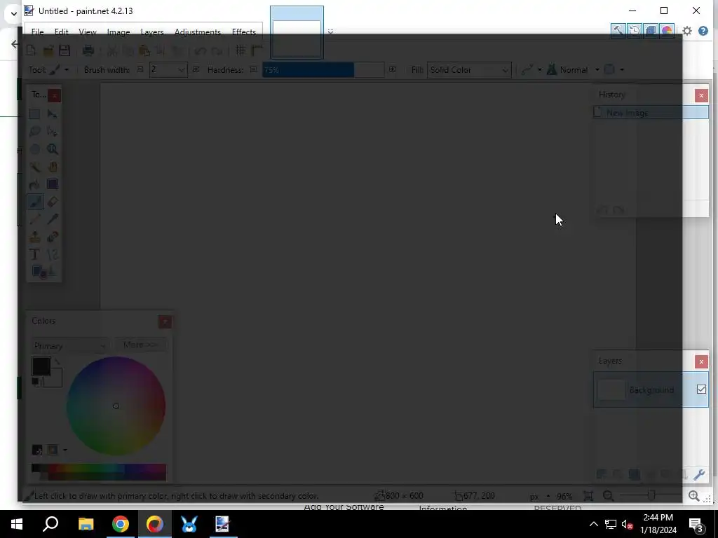
Task: Open Layer Properties wrench icon
Action: tap(699, 475)
